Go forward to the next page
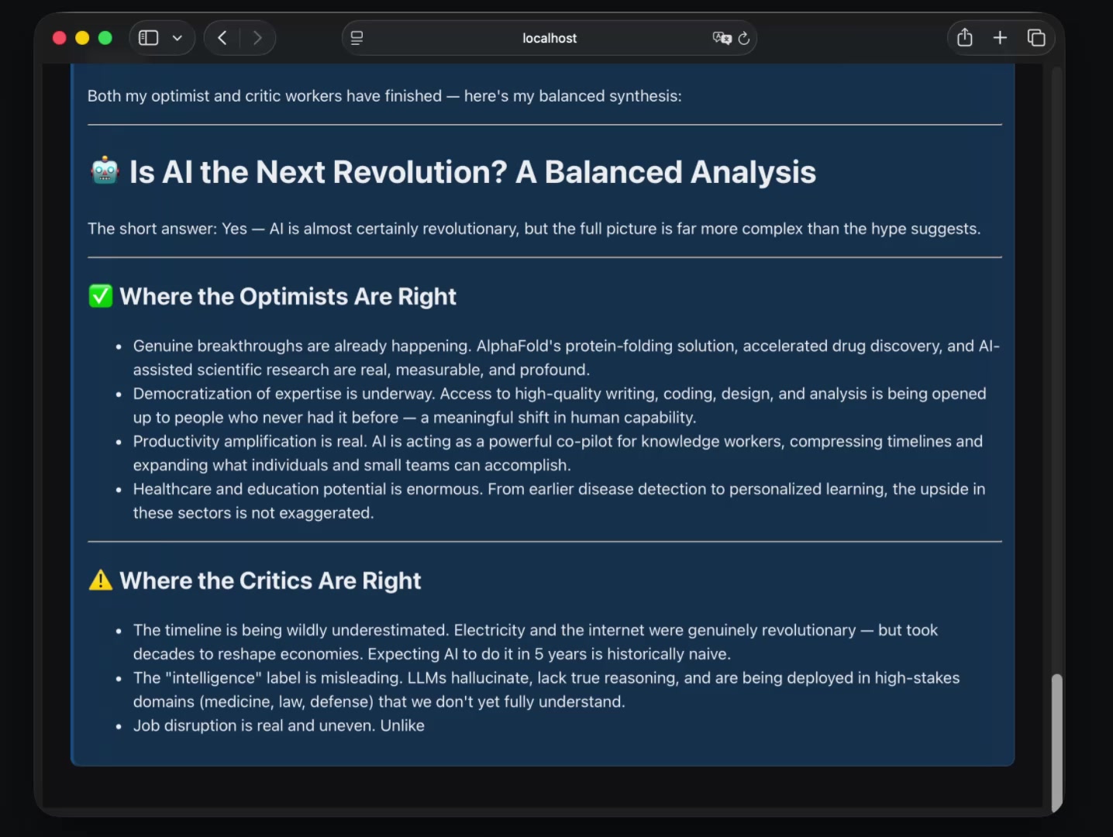1113x837 pixels. (x=257, y=38)
